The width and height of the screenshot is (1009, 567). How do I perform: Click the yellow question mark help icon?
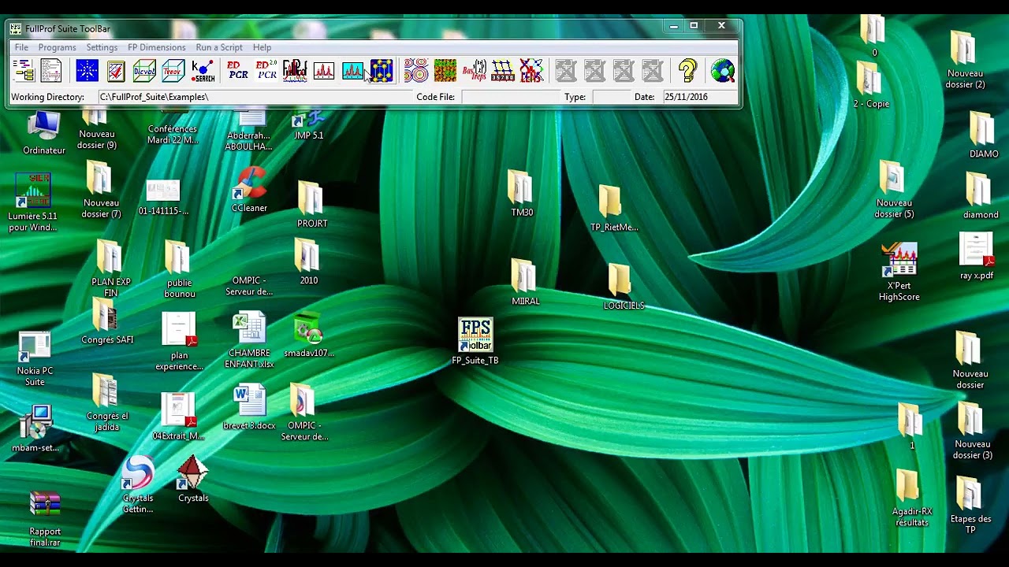(687, 71)
